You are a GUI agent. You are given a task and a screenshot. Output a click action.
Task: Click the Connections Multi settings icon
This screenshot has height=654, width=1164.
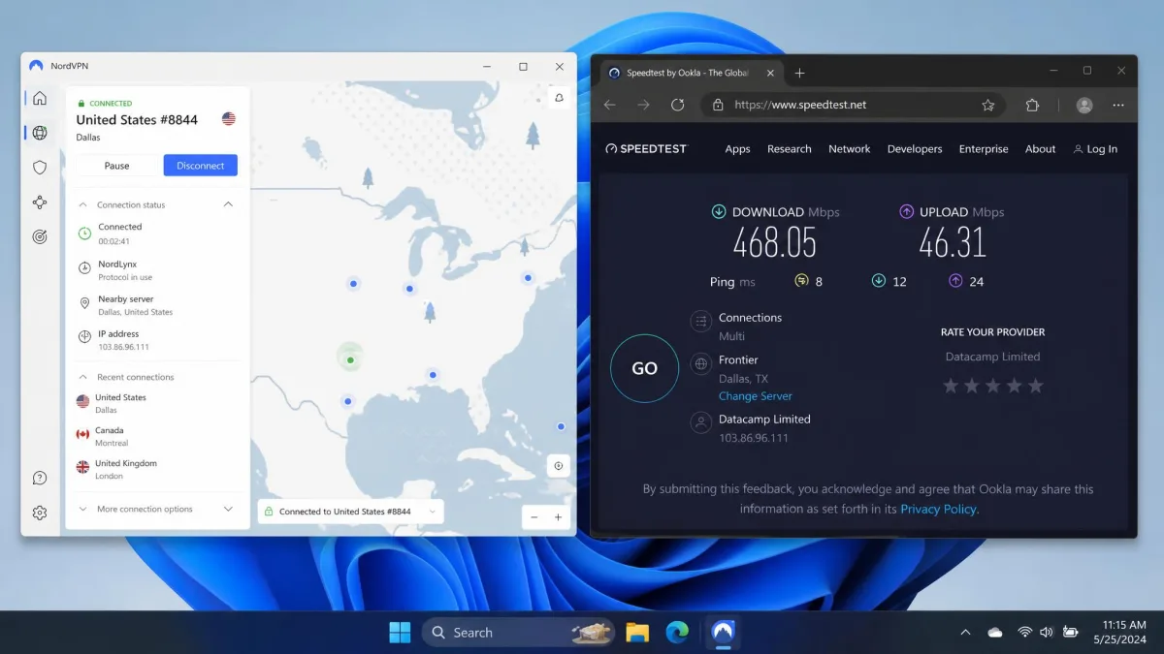pos(700,322)
